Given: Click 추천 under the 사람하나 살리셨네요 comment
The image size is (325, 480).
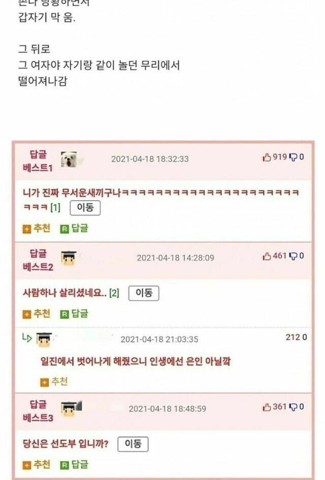Looking at the screenshot, I should coord(37,314).
